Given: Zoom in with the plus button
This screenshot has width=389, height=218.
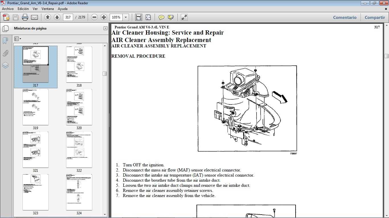Looking at the screenshot, I should (x=104, y=17).
